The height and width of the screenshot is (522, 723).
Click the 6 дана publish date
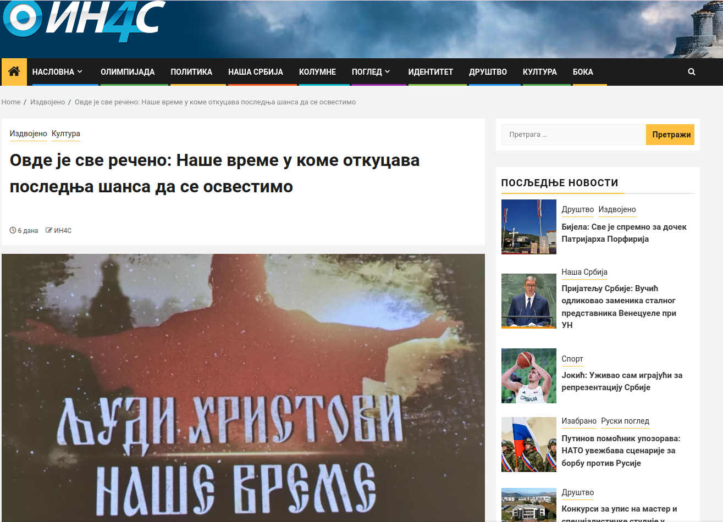point(28,231)
